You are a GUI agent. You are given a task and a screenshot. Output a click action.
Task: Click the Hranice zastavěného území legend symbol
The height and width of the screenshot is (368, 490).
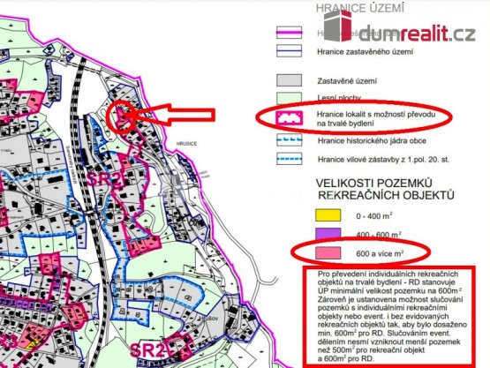289,51
